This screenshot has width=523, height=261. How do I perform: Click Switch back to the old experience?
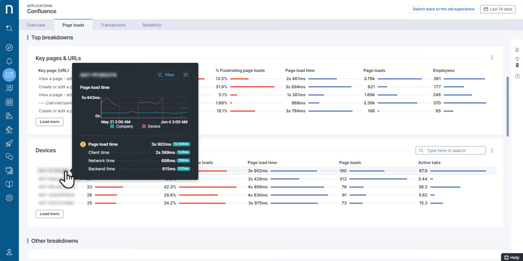coord(443,9)
